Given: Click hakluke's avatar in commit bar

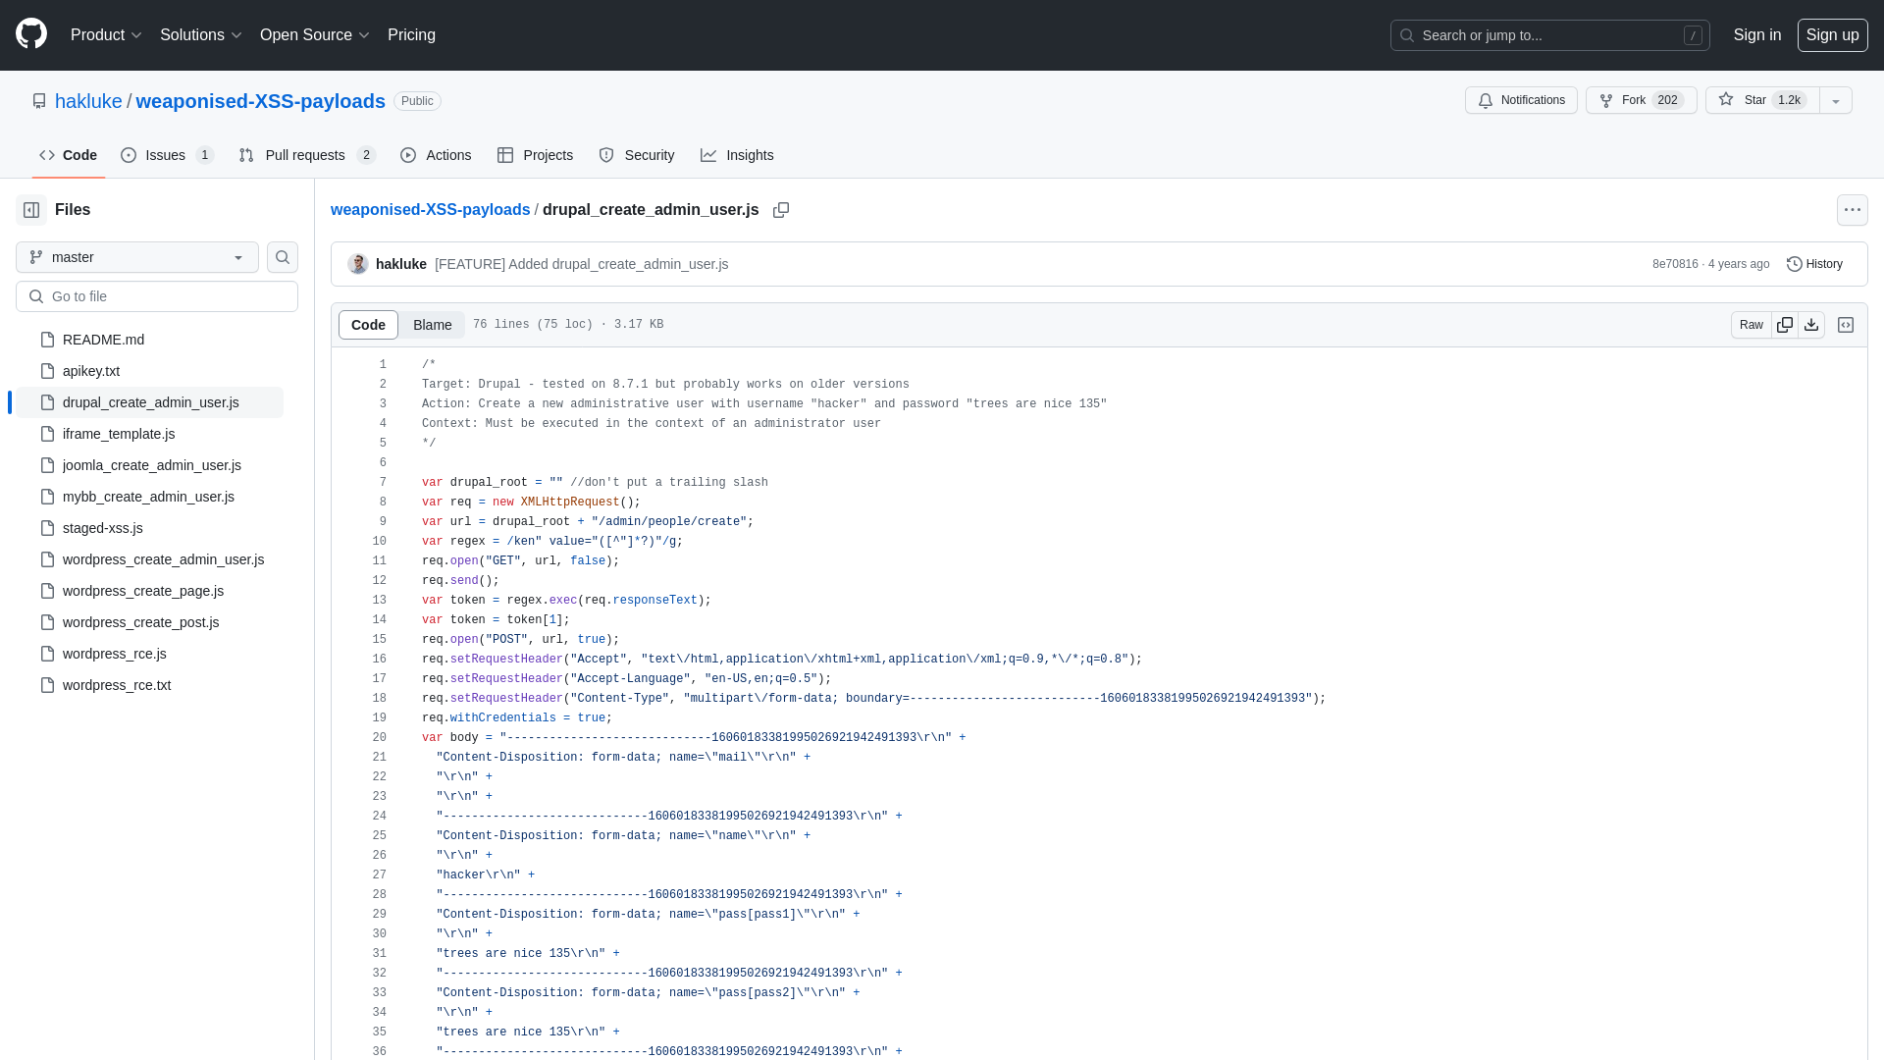Looking at the screenshot, I should (x=358, y=264).
